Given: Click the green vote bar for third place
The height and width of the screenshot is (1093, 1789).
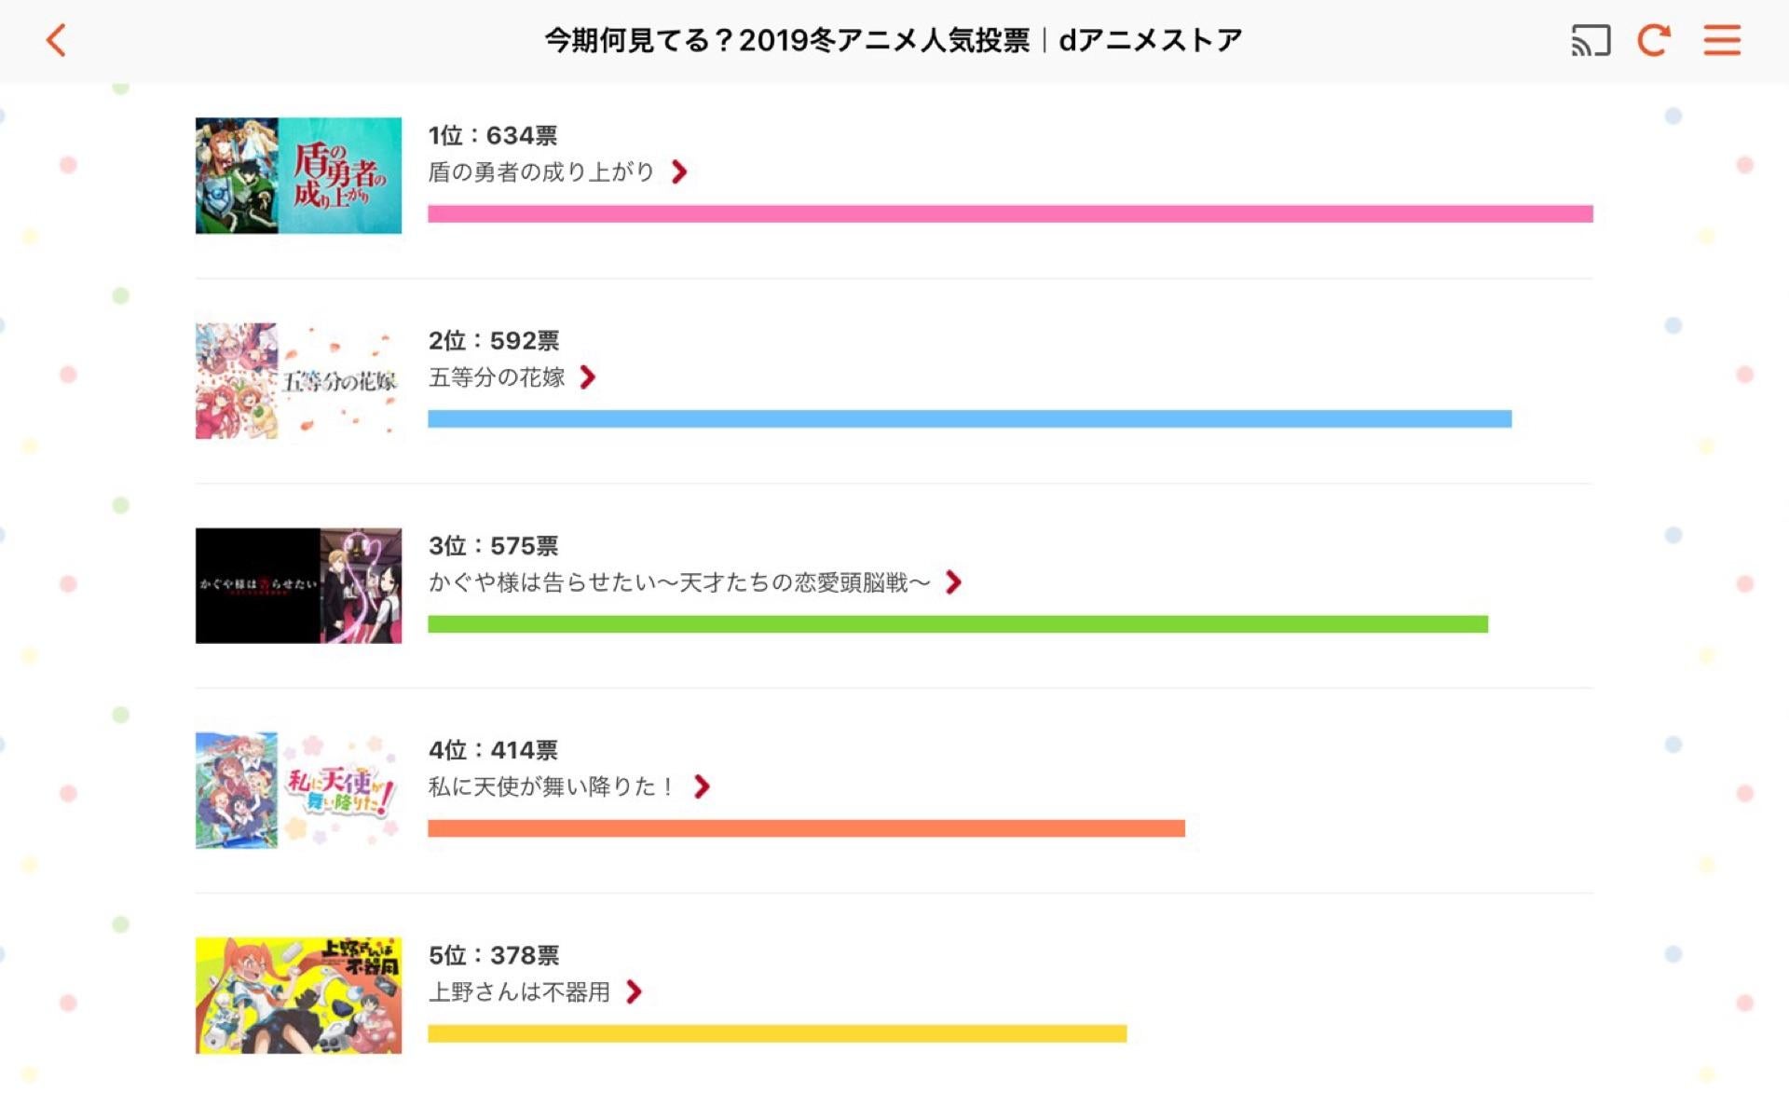Looking at the screenshot, I should (x=958, y=623).
